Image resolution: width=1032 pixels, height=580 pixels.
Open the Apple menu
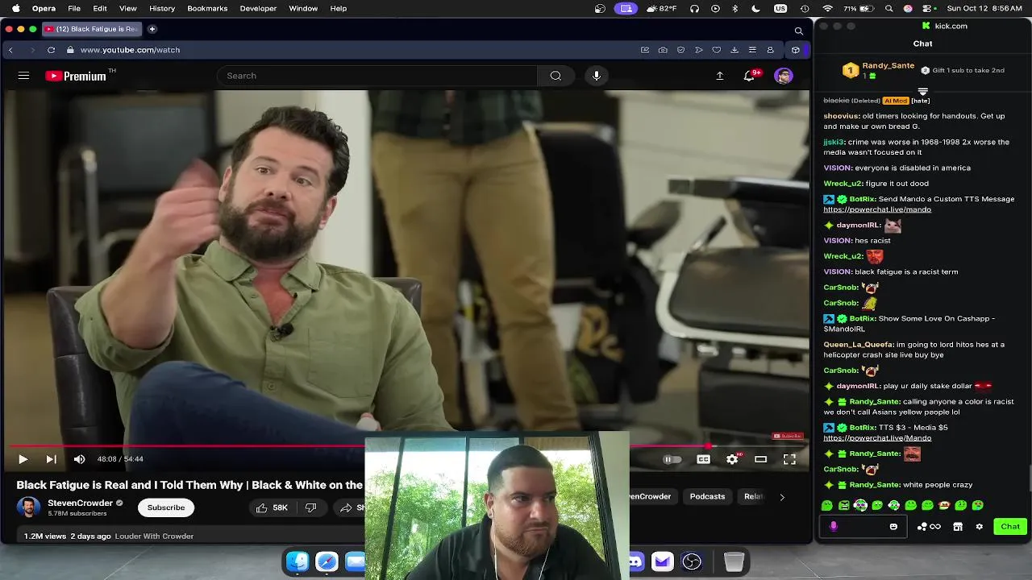tap(15, 8)
